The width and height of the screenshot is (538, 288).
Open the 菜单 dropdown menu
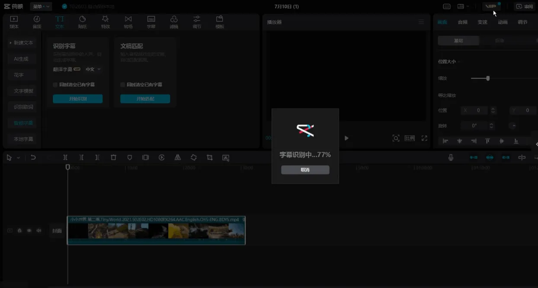point(41,6)
